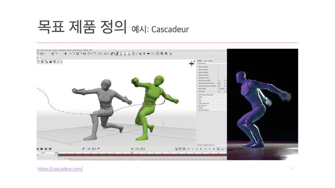
Task: Click the arch-shaped A icon in top toolbar
Action: click(x=105, y=54)
